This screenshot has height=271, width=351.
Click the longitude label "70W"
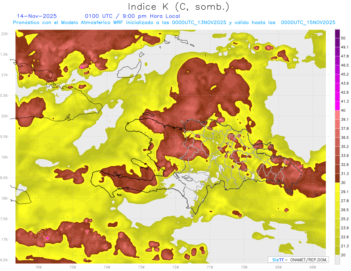[244, 267]
